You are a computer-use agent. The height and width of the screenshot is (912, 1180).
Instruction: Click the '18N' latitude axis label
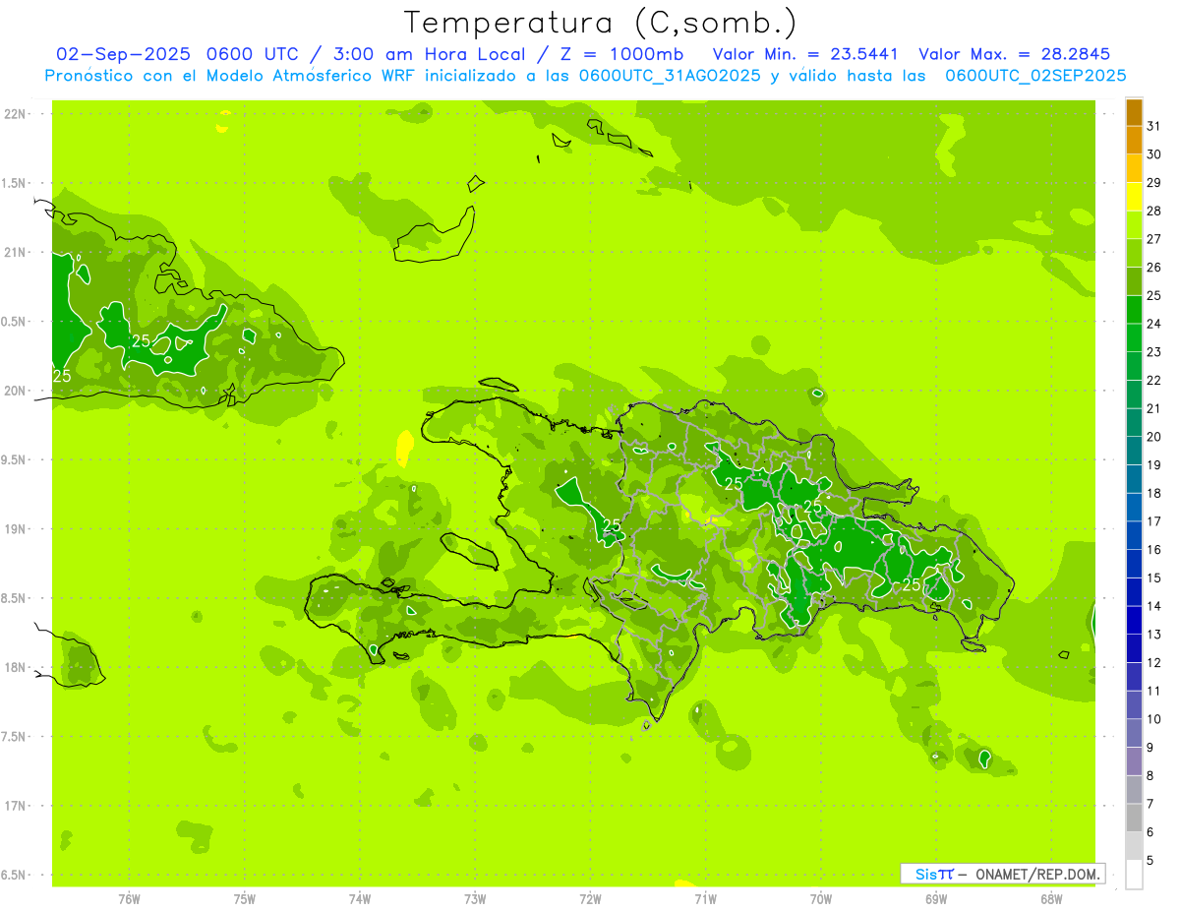pos(17,667)
